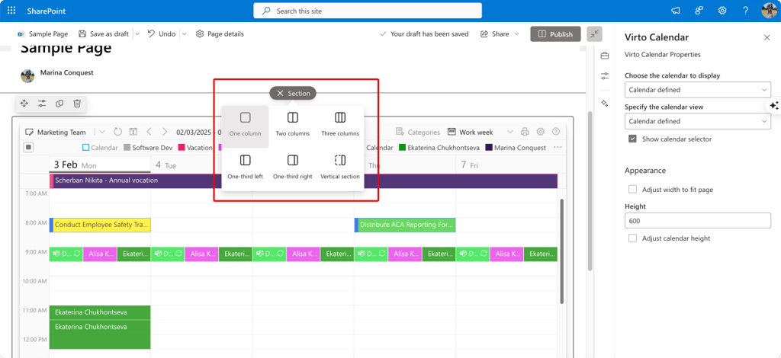Toggle Software Dev legend color swatch
Viewport: 781px width, 358px height.
coord(127,148)
